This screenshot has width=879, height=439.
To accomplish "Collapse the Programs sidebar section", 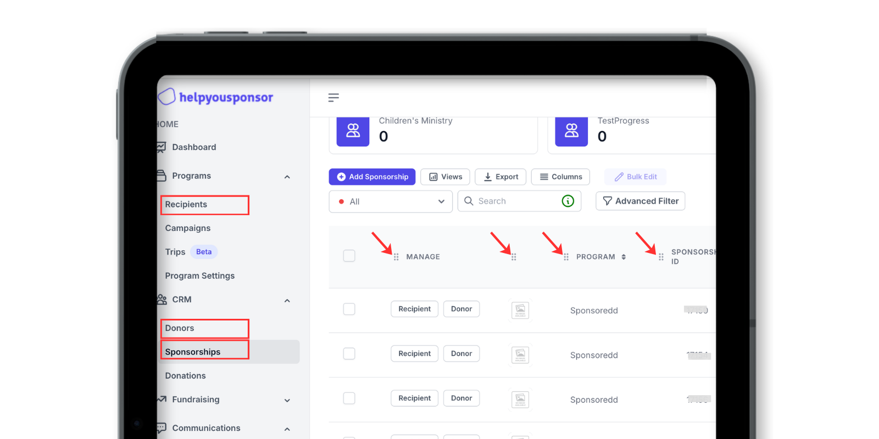I will tap(287, 177).
